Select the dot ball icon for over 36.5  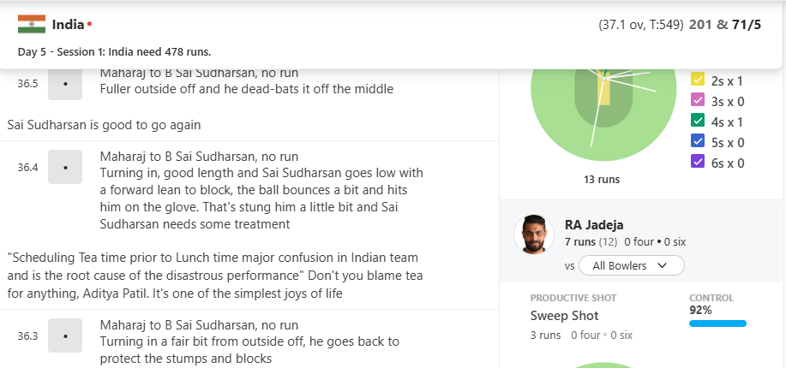coord(65,84)
